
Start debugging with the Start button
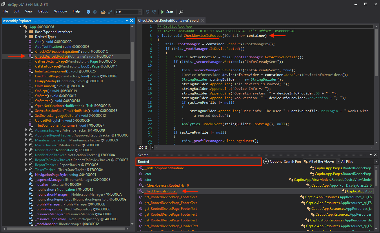click(167, 12)
